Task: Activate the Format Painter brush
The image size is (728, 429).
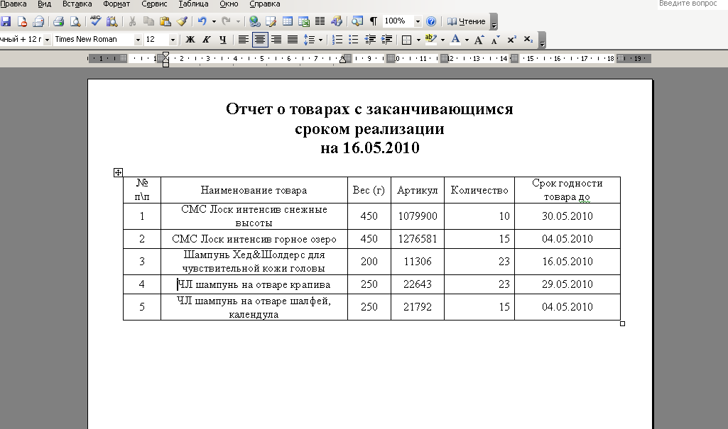Action: tap(182, 21)
